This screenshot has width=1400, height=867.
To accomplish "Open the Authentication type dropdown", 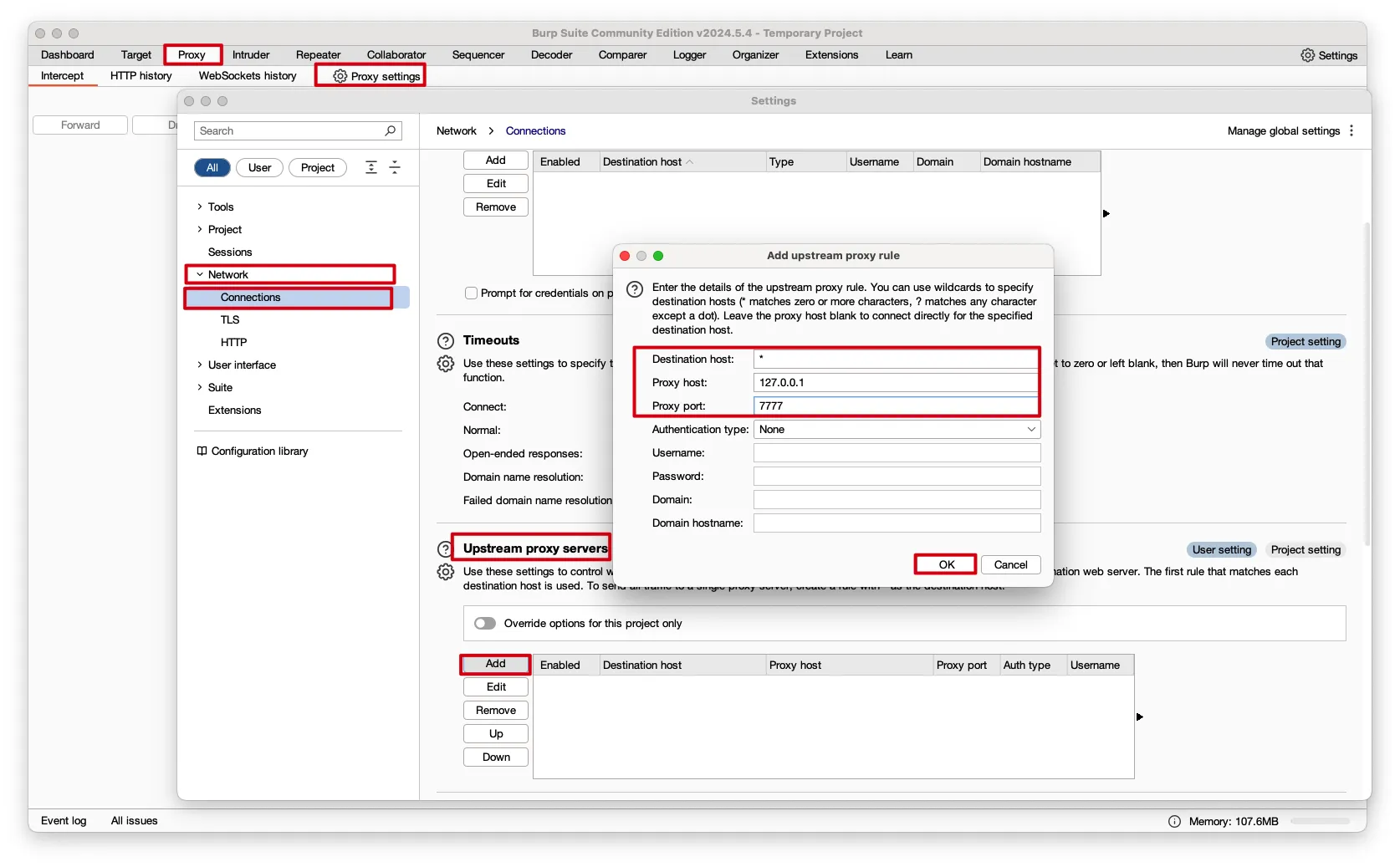I will pyautogui.click(x=897, y=430).
